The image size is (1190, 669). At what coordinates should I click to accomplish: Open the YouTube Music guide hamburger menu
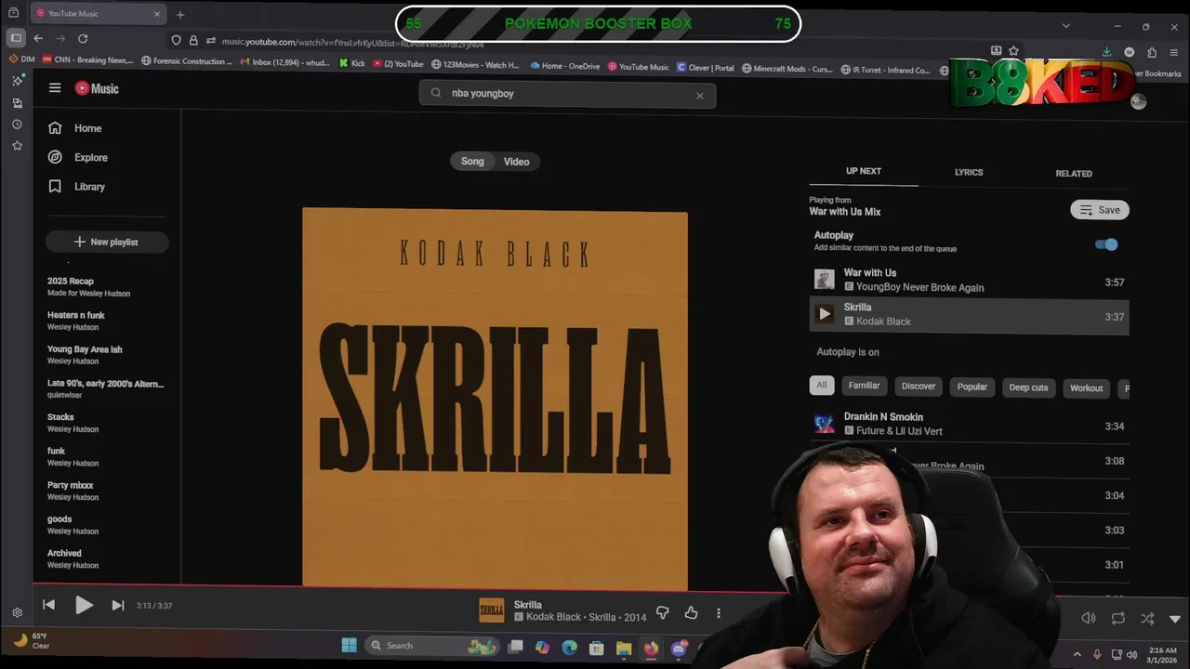[x=55, y=88]
